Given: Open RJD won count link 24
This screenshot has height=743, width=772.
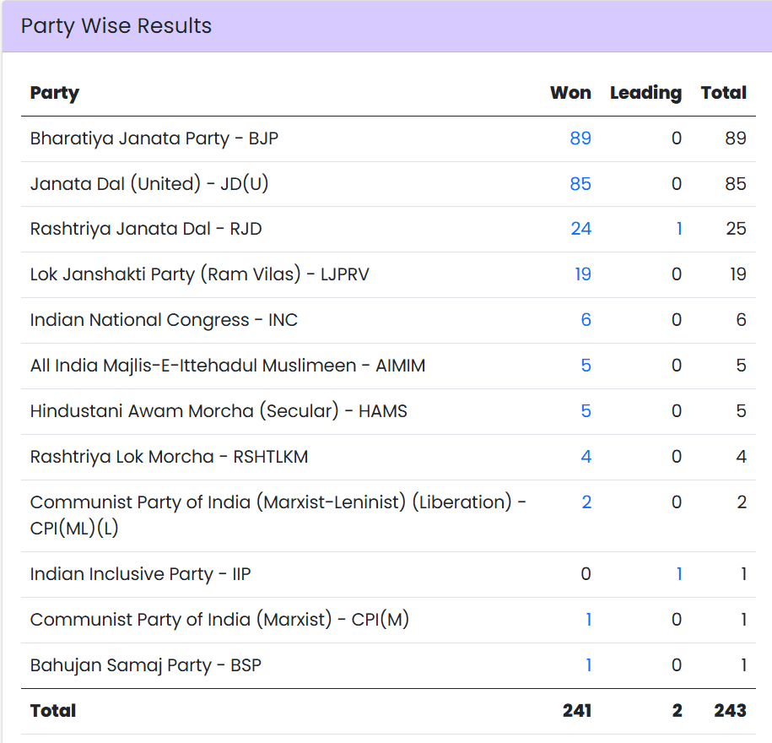Looking at the screenshot, I should click(x=581, y=229).
